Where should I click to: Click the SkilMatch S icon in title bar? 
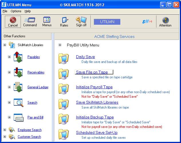click(x=4, y=5)
